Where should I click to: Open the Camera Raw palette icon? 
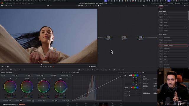click(x=2, y=70)
